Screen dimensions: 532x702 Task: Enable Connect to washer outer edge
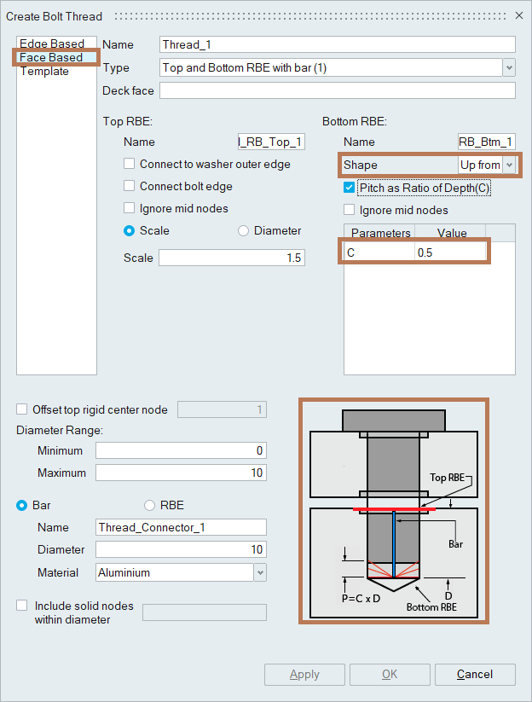click(130, 164)
